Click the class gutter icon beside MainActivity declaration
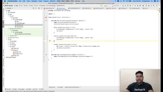 tap(46, 17)
